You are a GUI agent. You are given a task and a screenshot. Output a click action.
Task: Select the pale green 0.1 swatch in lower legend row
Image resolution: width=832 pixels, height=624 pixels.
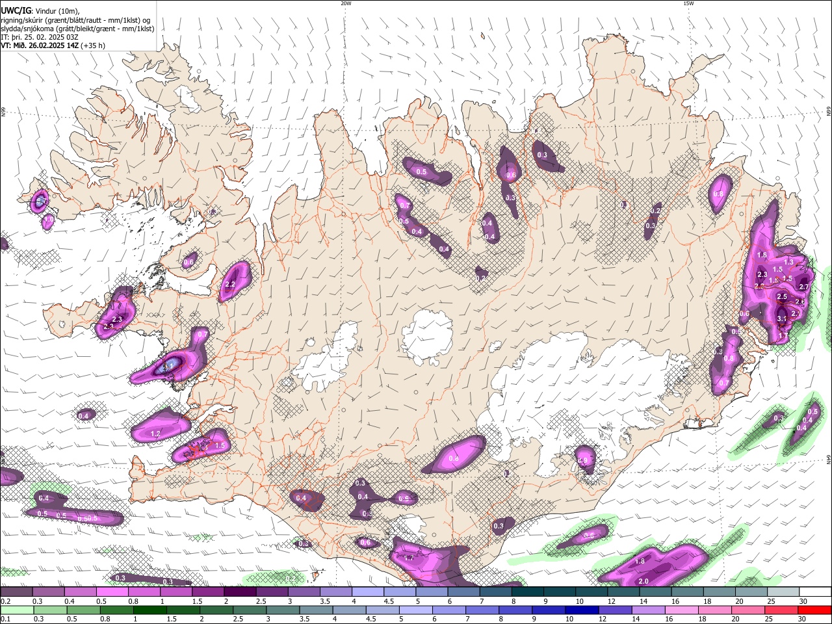tap(17, 610)
